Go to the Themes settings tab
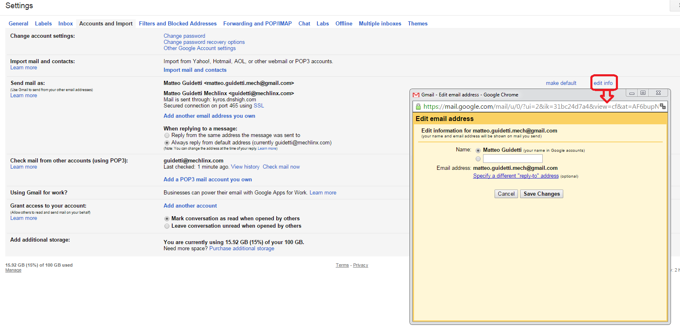Image resolution: width=680 pixels, height=329 pixels. [x=417, y=24]
